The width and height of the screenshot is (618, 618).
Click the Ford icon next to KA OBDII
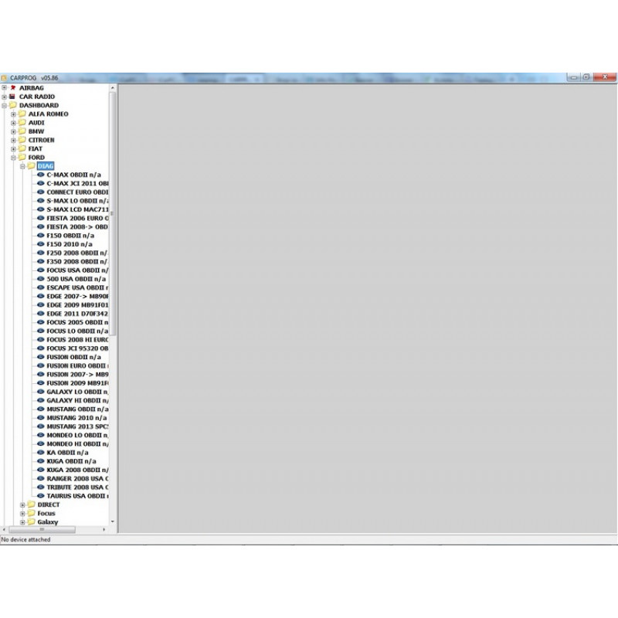[x=41, y=453]
